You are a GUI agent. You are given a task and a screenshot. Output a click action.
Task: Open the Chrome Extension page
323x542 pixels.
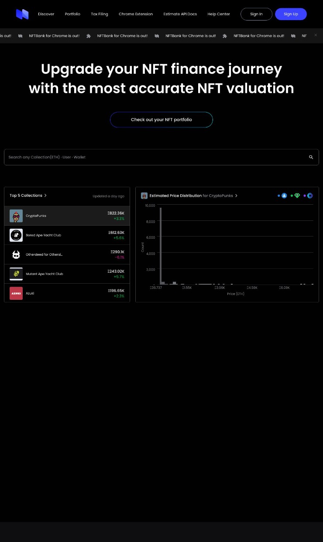tap(136, 14)
